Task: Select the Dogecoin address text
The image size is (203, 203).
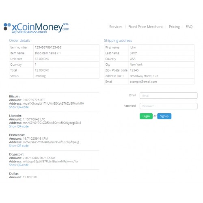Action: tap(51, 161)
